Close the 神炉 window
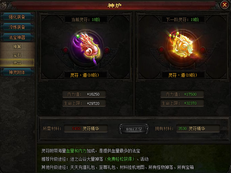Image resolution: width=231 pixels, height=173 pixels. [x=224, y=5]
